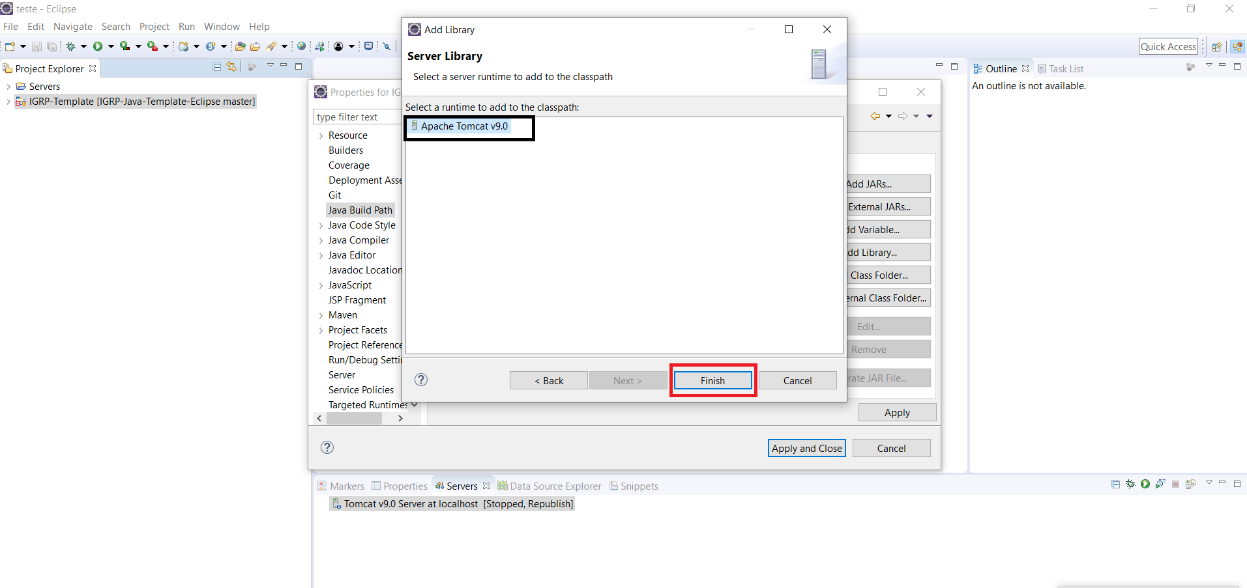Click the console monitor toolbar icon
Image resolution: width=1247 pixels, height=588 pixels.
(368, 46)
